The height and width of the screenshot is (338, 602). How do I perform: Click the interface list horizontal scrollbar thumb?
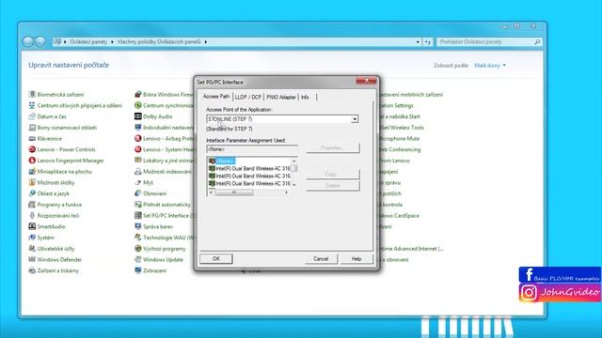click(x=234, y=192)
